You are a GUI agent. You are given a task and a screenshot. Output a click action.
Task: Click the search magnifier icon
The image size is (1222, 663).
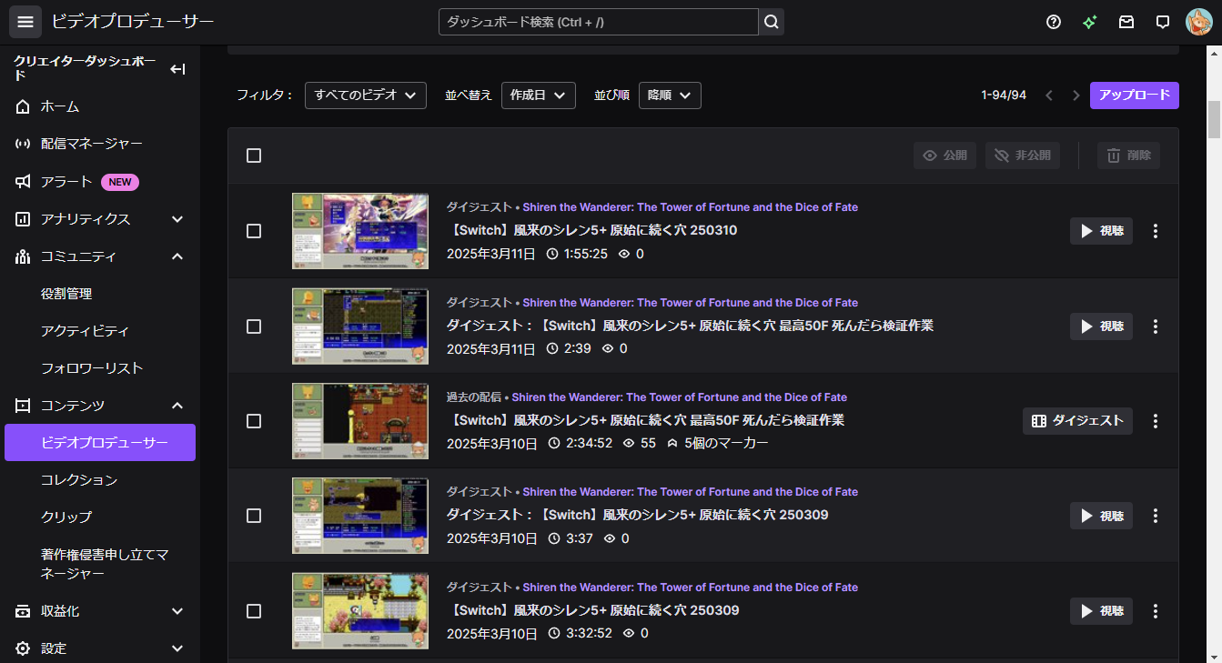point(771,22)
